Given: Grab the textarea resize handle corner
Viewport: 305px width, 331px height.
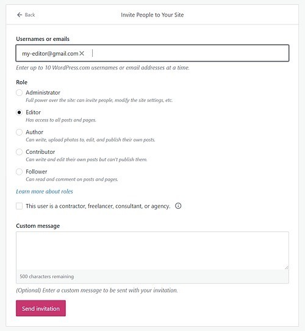Looking at the screenshot, I should (x=286, y=267).
